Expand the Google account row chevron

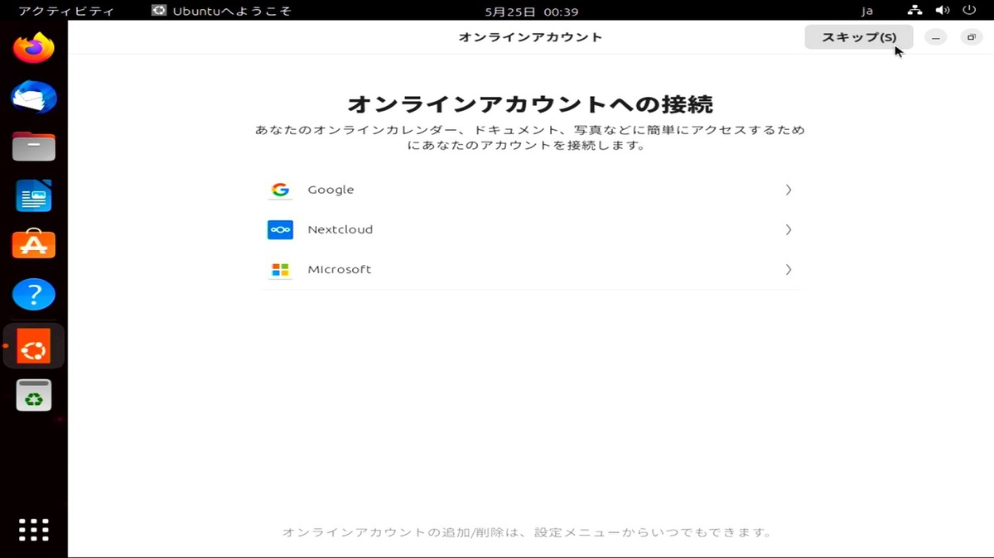[x=789, y=190]
